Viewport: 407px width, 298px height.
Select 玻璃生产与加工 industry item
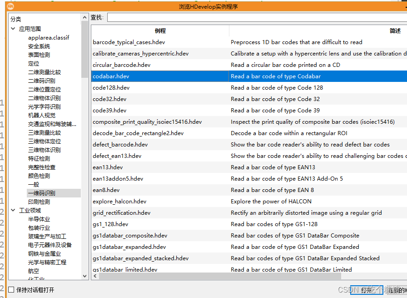(x=47, y=236)
